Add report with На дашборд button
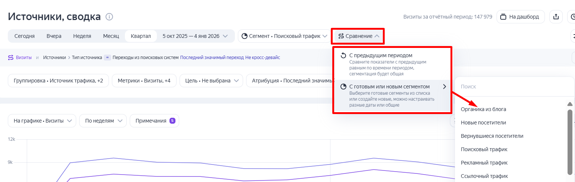The height and width of the screenshot is (182, 575). 520,17
